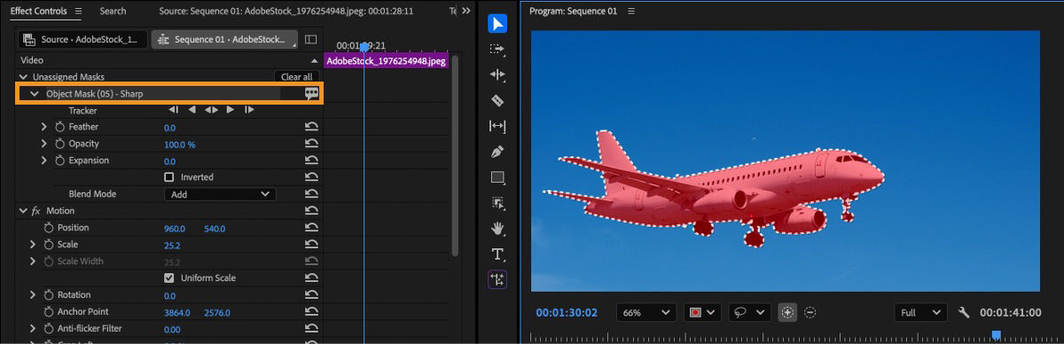
Task: Collapse the Motion effect
Action: point(24,211)
